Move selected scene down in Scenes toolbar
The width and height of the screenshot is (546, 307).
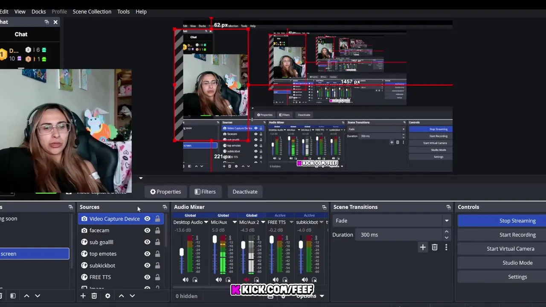point(38,296)
